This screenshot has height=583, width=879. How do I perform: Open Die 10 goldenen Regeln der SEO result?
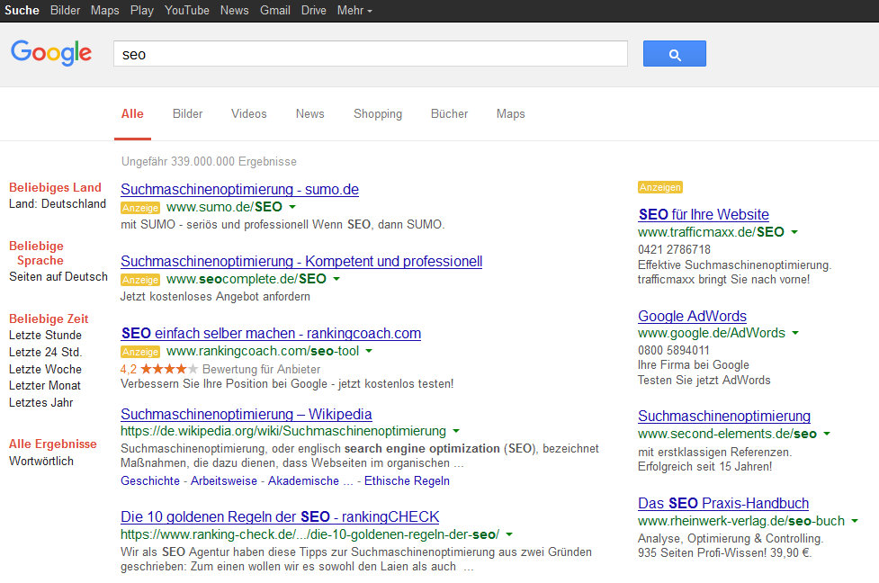[280, 516]
